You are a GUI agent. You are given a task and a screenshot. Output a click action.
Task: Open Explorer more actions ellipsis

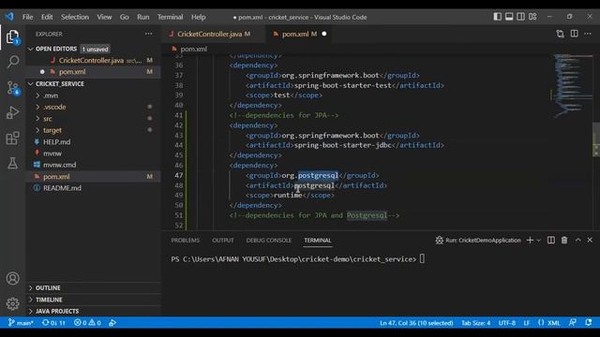click(x=148, y=34)
